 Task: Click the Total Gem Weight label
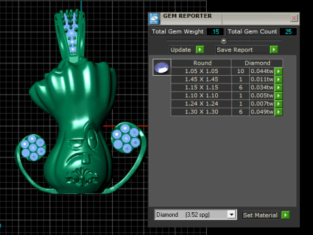[x=177, y=31]
